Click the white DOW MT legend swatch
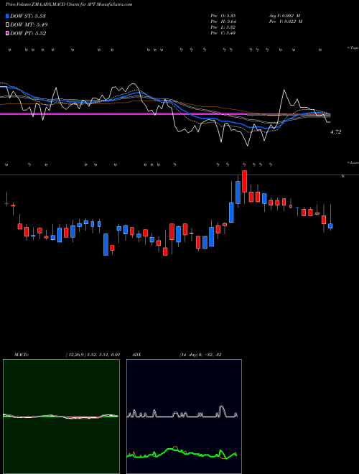This screenshot has width=359, height=474. pyautogui.click(x=8, y=25)
